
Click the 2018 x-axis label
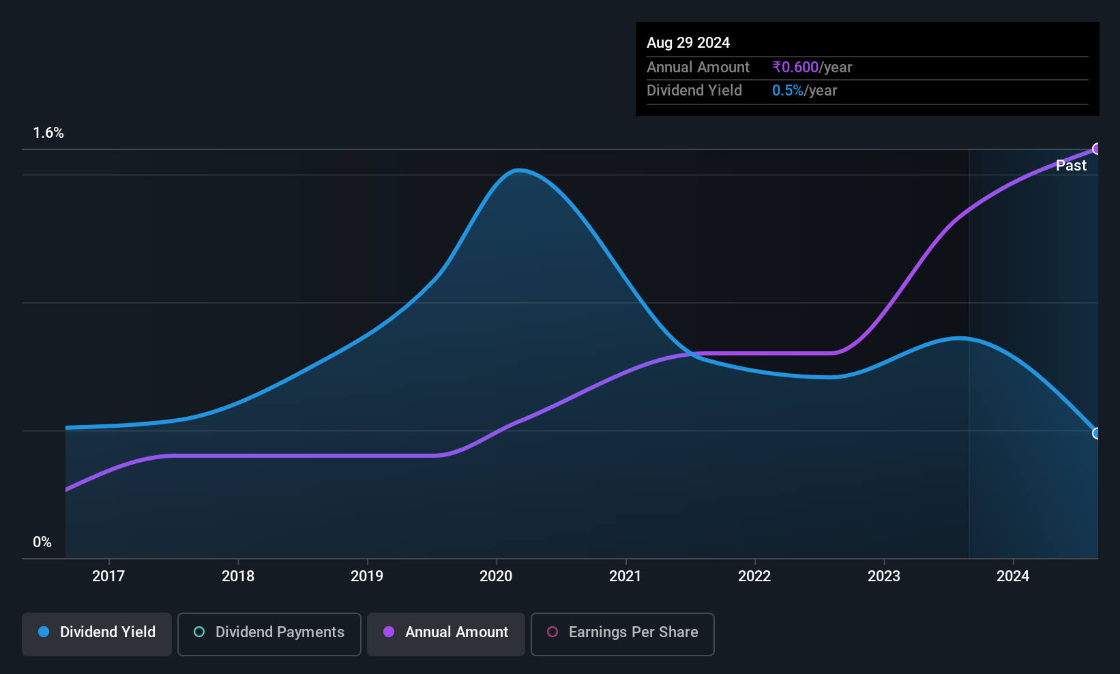tap(238, 576)
